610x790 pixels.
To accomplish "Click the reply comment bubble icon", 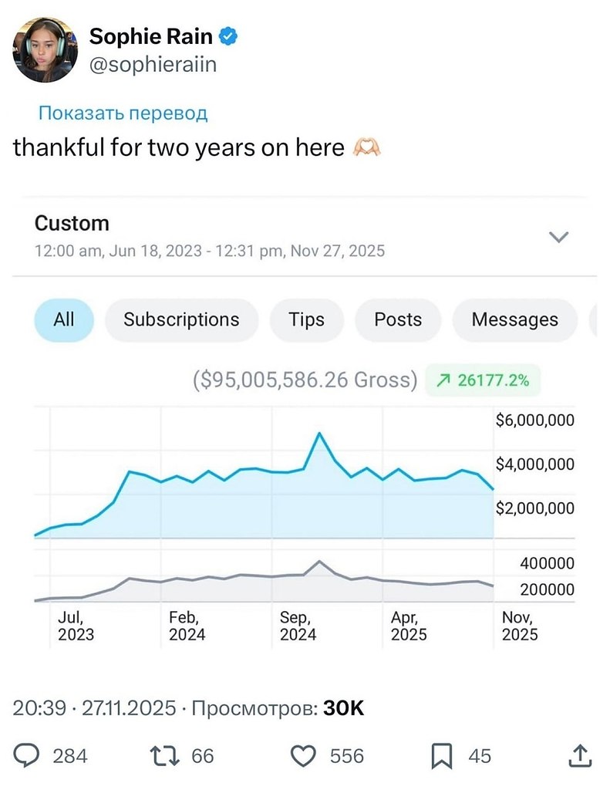I will tap(27, 755).
